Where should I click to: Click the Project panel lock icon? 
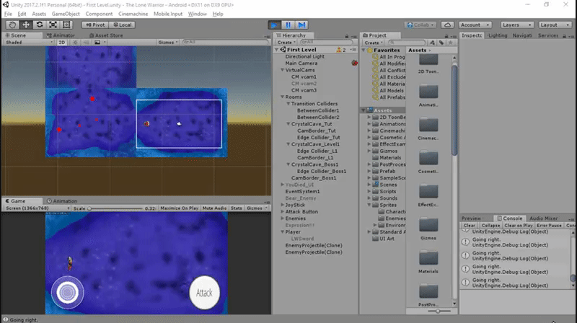[x=446, y=36]
